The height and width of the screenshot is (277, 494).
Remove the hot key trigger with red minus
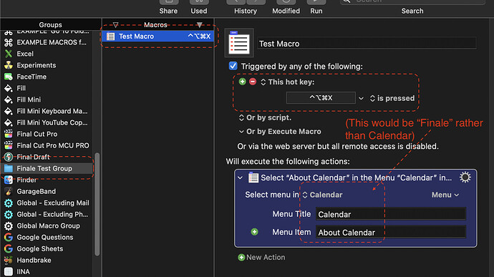point(253,82)
